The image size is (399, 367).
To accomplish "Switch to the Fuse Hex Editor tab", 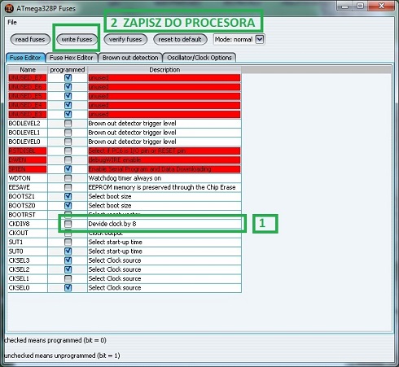I will pyautogui.click(x=72, y=58).
